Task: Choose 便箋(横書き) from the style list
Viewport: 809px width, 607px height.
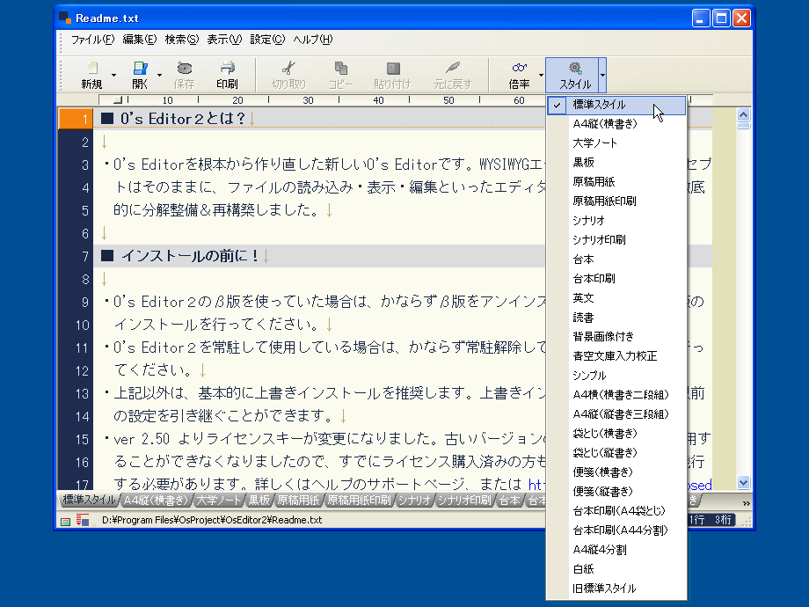Action: (616, 472)
